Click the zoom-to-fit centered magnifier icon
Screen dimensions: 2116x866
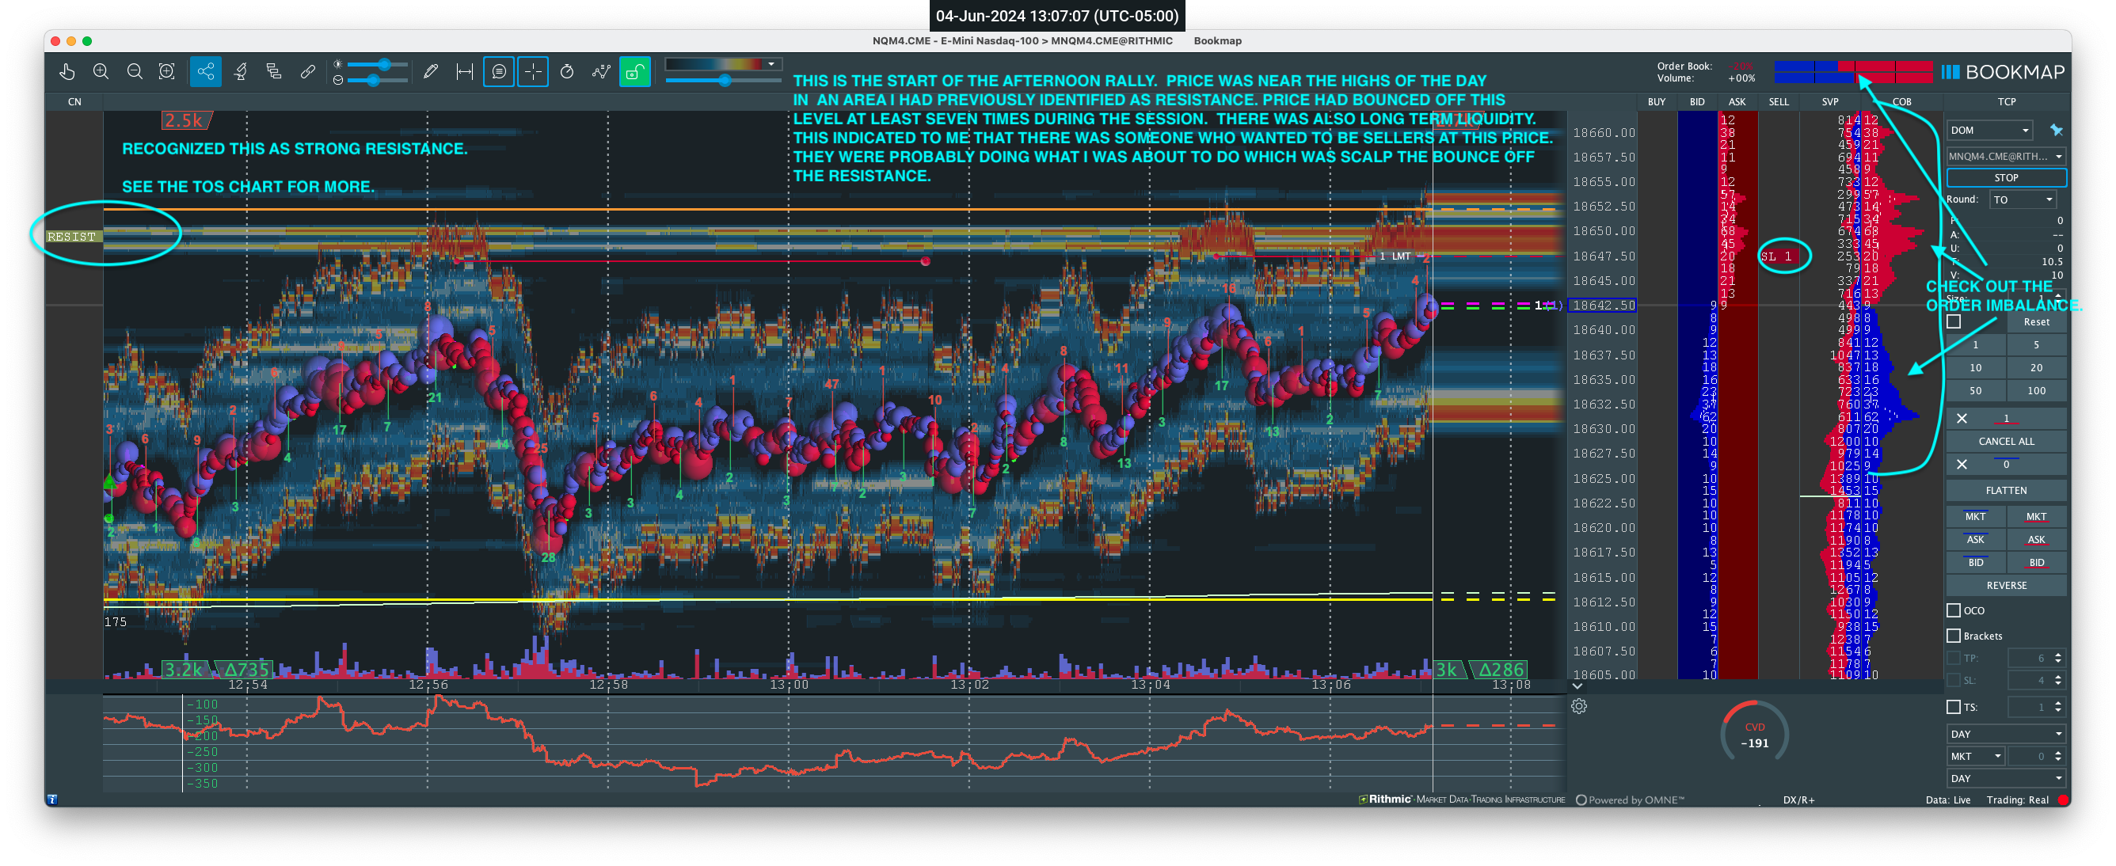click(167, 72)
